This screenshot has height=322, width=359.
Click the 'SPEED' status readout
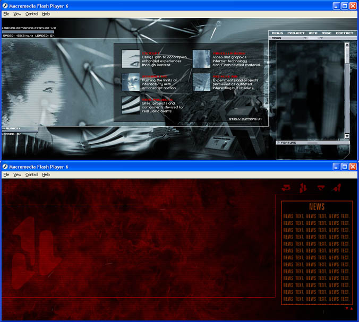point(18,36)
